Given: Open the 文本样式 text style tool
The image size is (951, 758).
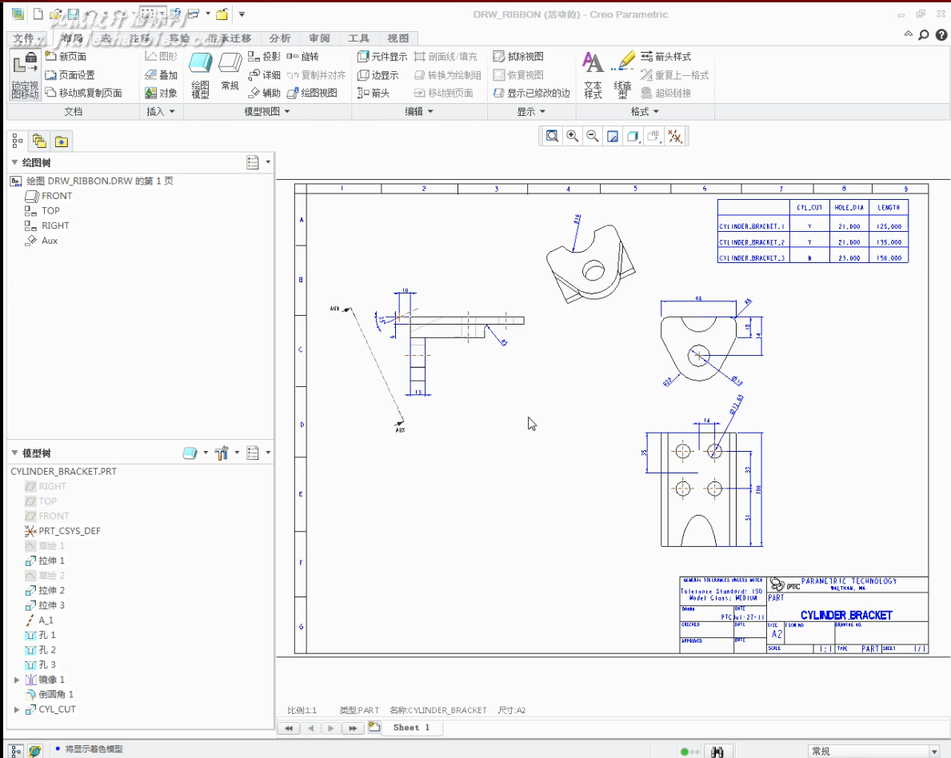Looking at the screenshot, I should tap(593, 75).
